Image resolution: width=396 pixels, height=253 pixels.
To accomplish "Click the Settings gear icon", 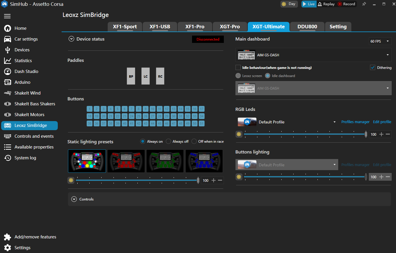I will (x=8, y=248).
